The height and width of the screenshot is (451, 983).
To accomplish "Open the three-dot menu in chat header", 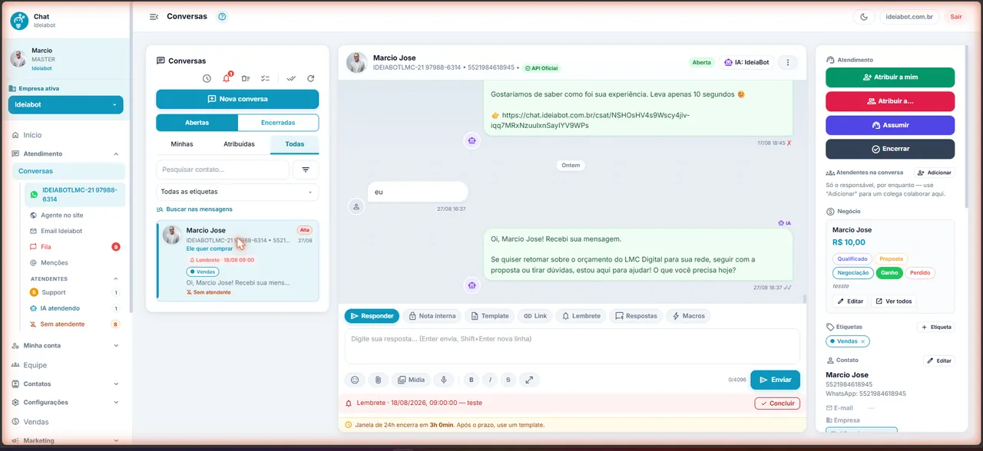I will point(787,62).
